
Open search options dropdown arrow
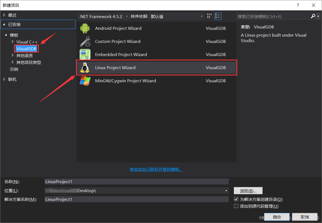tap(318, 16)
